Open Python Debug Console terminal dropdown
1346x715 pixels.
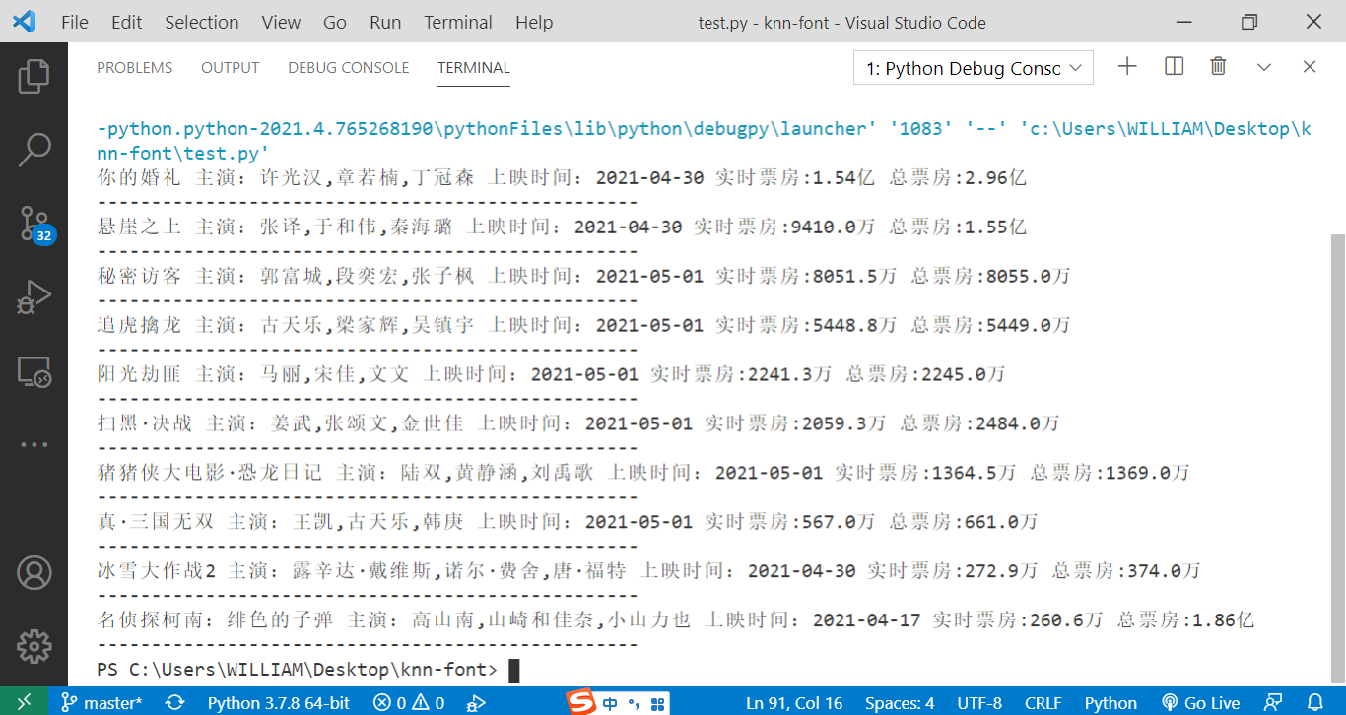pos(974,68)
